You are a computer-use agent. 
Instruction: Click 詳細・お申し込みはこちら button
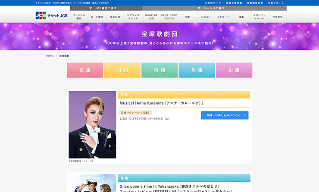tap(225, 115)
